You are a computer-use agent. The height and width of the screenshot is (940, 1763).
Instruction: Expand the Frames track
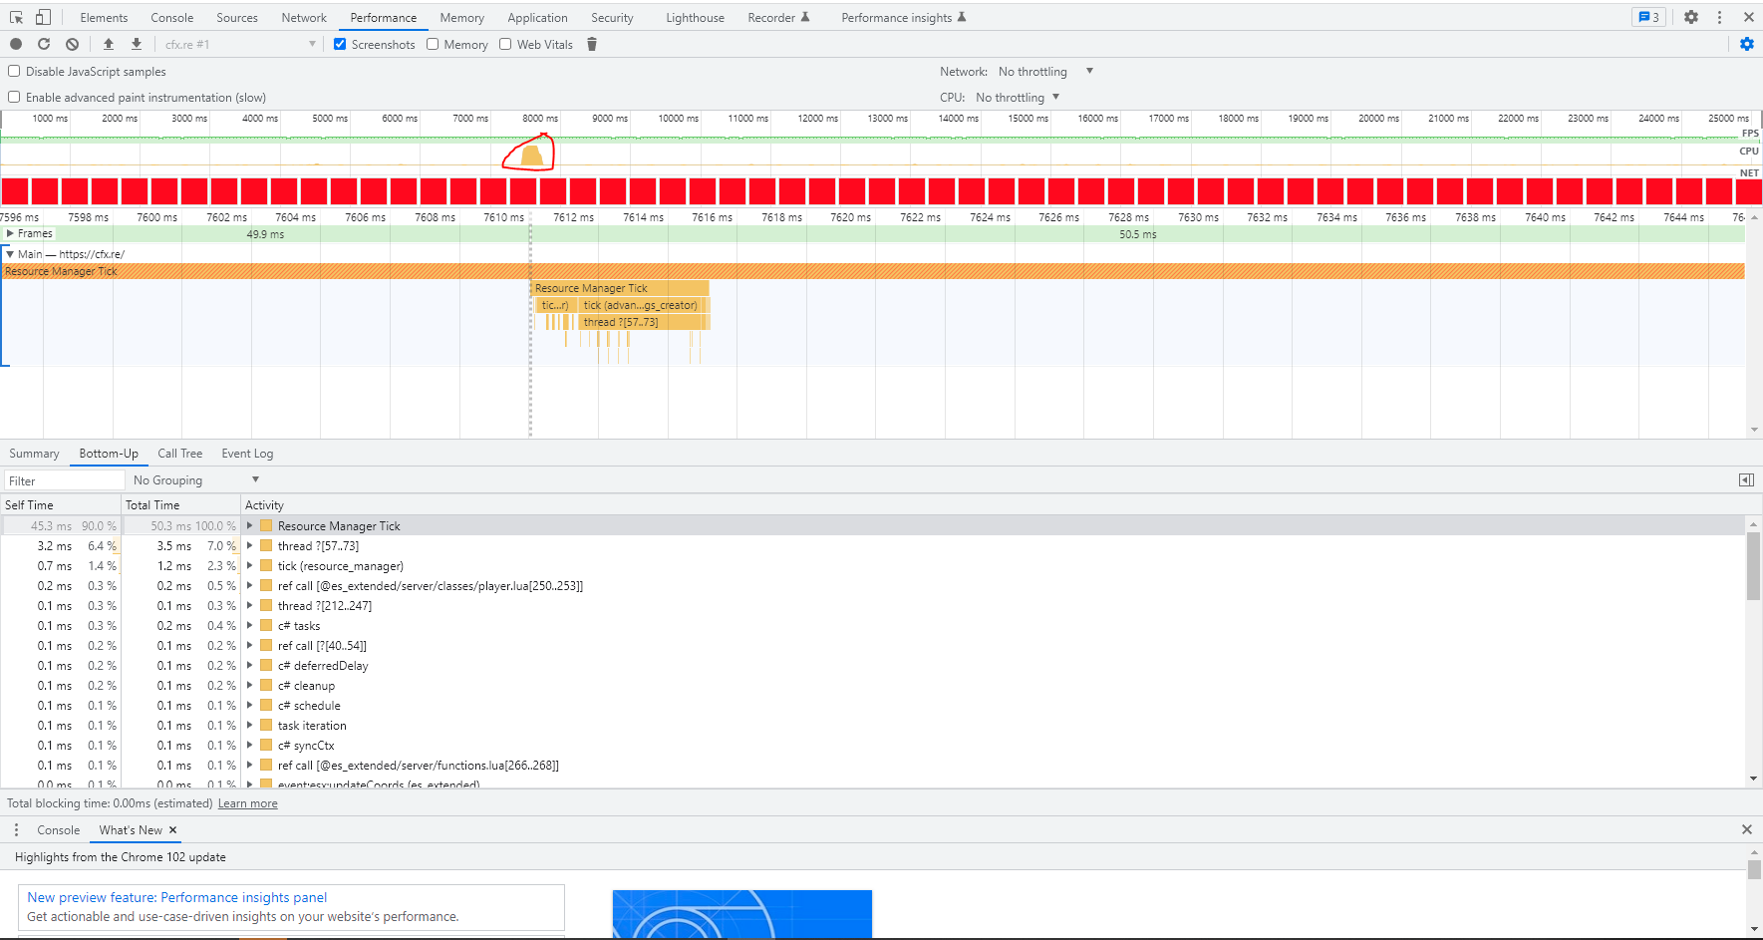pyautogui.click(x=10, y=233)
